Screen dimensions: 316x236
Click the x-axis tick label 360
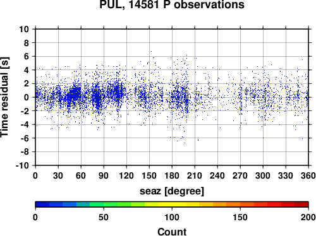pyautogui.click(x=308, y=175)
